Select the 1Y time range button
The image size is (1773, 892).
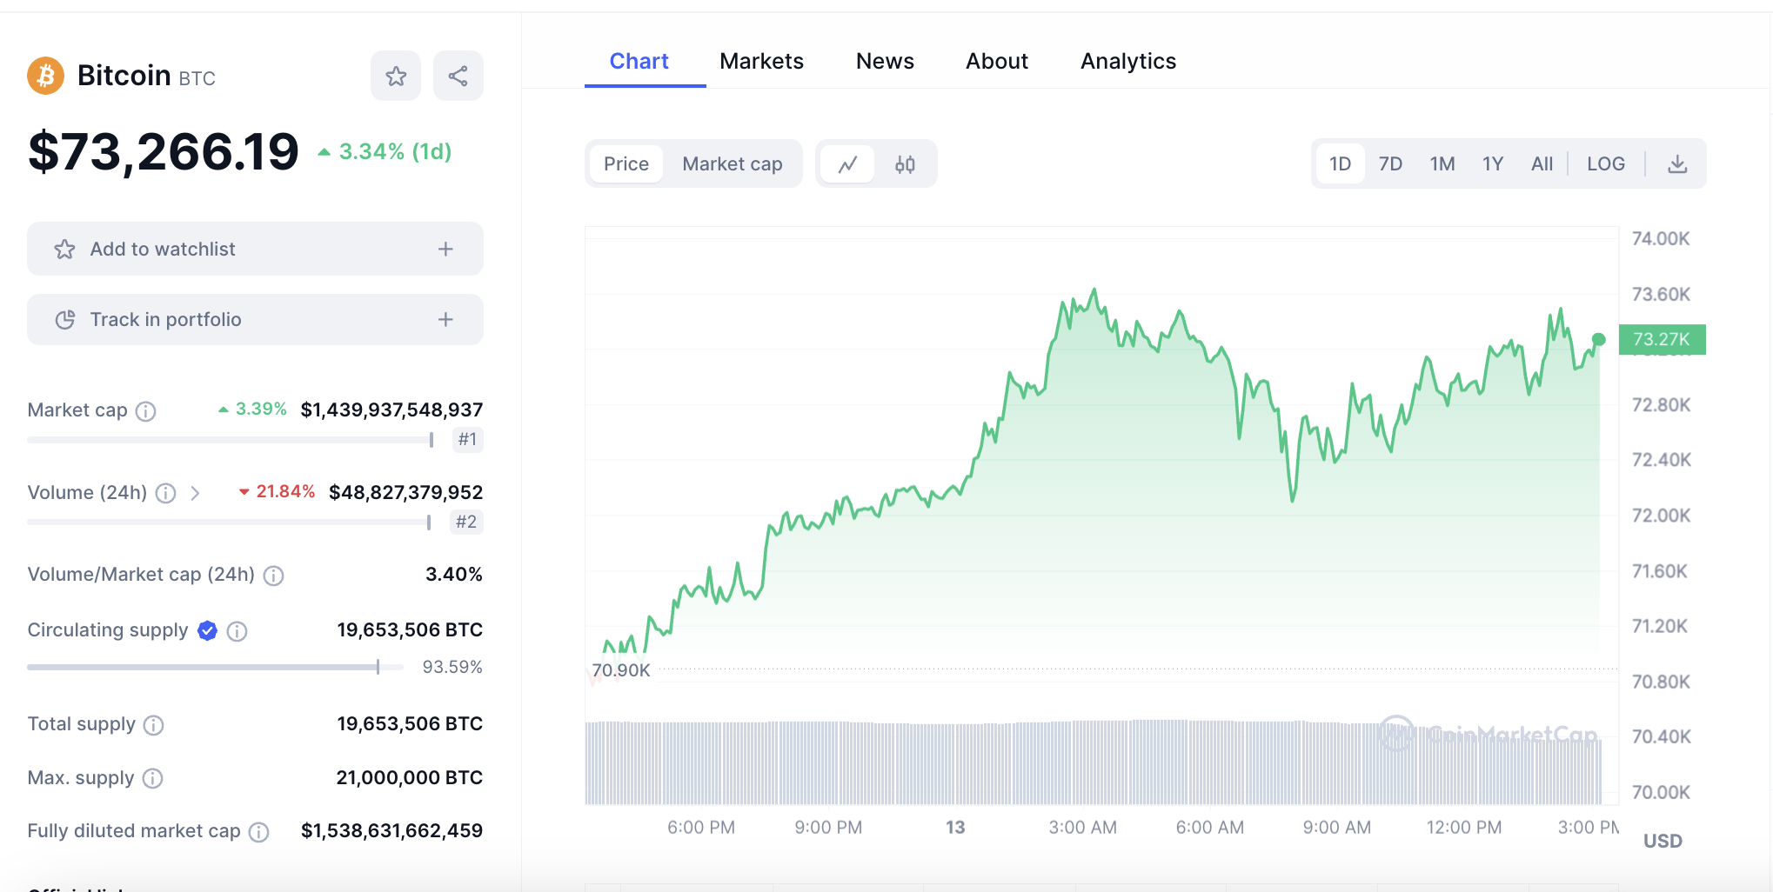pos(1492,164)
